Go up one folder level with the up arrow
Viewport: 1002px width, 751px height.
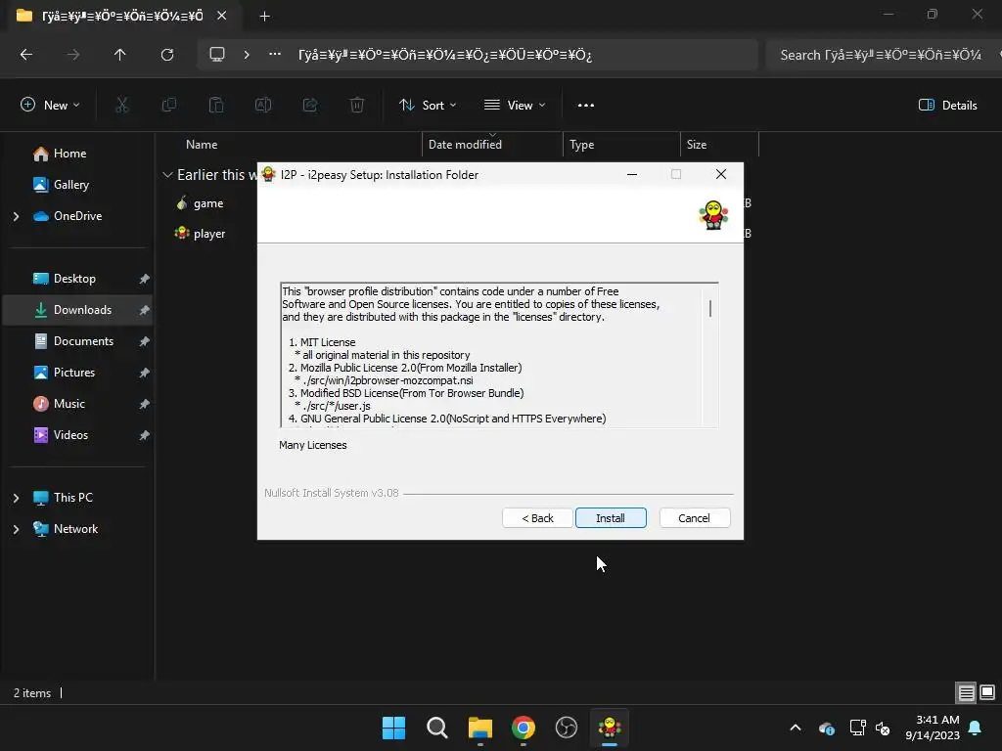point(120,55)
